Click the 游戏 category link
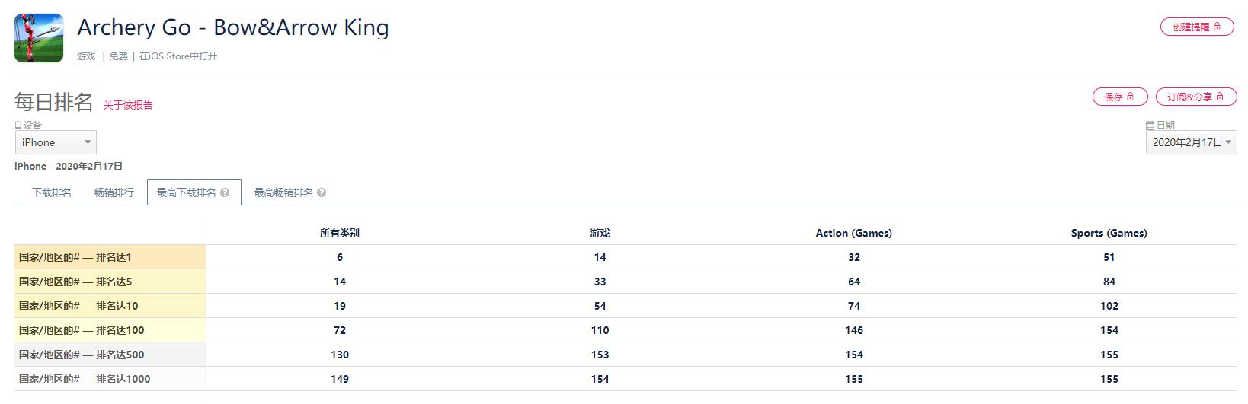The image size is (1248, 404). coord(86,56)
